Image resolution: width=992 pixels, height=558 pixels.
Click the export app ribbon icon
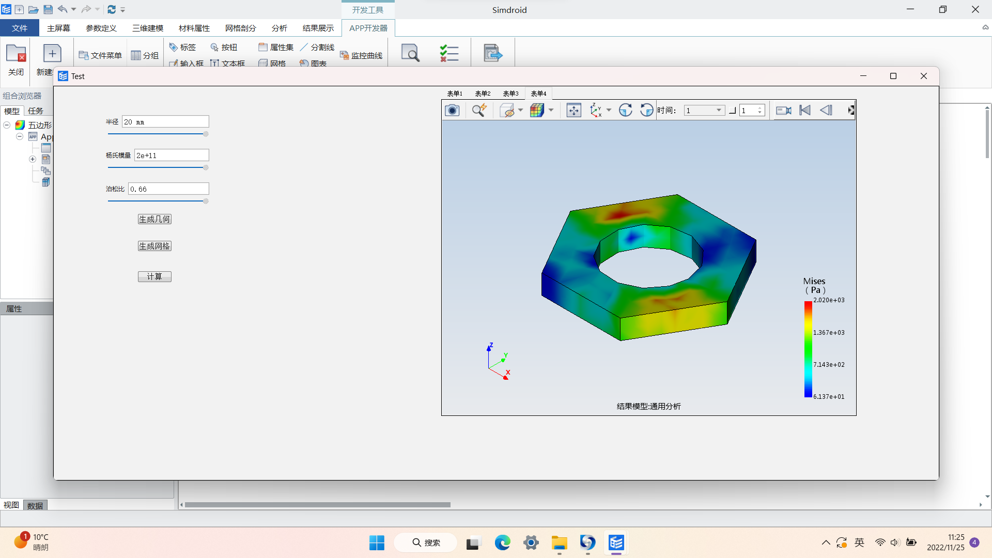pyautogui.click(x=492, y=53)
